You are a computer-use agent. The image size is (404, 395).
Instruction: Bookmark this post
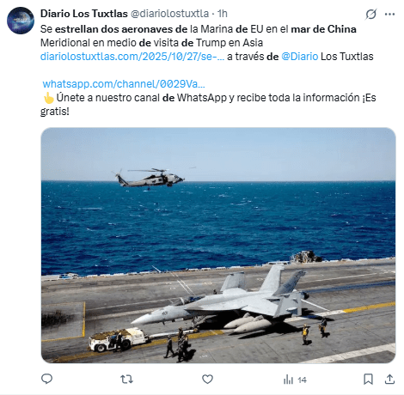(x=368, y=380)
